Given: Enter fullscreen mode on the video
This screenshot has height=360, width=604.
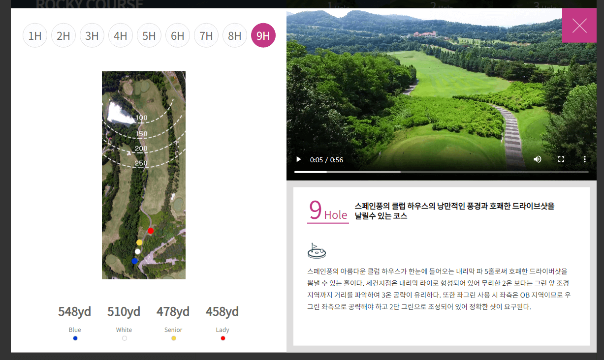Looking at the screenshot, I should (x=561, y=159).
